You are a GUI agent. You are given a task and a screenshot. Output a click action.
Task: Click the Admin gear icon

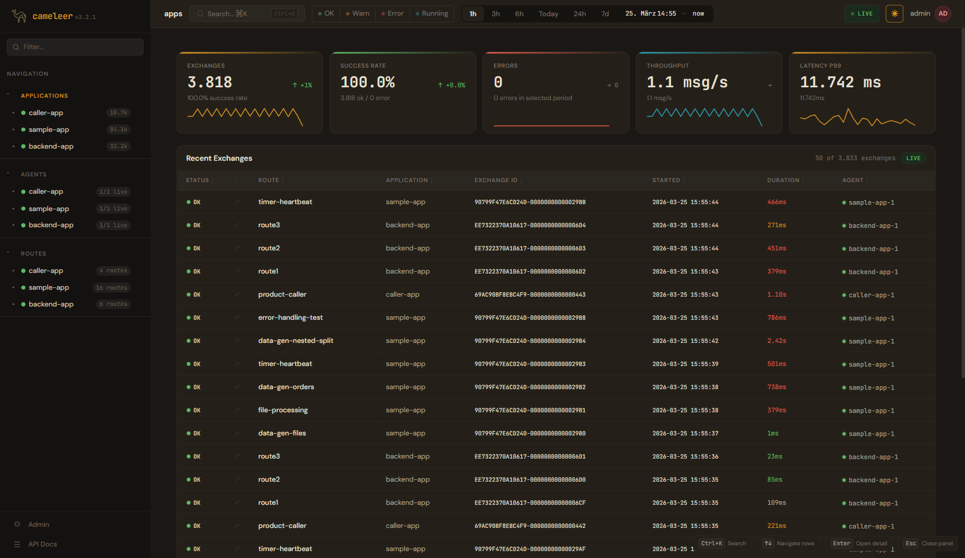[x=17, y=524]
